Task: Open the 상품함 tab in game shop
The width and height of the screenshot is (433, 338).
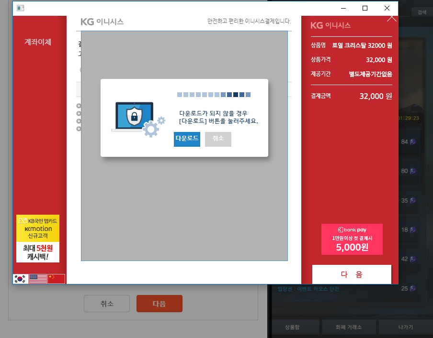Action: pos(295,327)
